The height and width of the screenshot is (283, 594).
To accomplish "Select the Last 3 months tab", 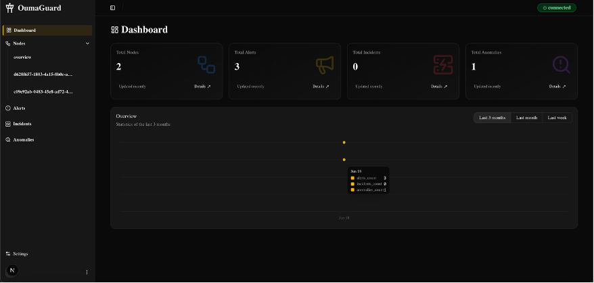I will tap(492, 118).
